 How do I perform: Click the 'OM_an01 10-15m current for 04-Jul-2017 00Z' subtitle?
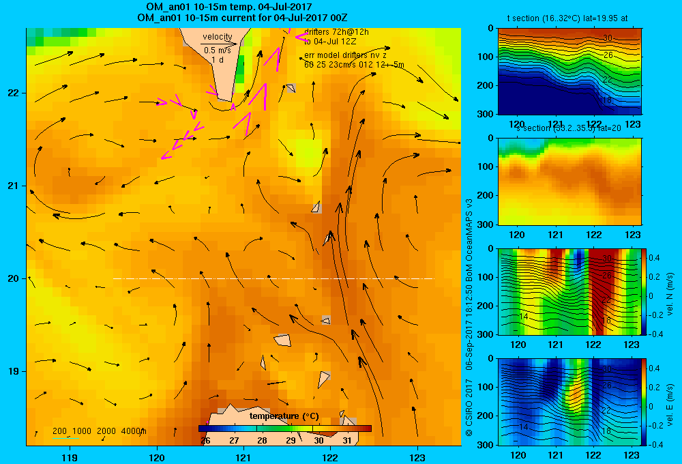coord(242,18)
